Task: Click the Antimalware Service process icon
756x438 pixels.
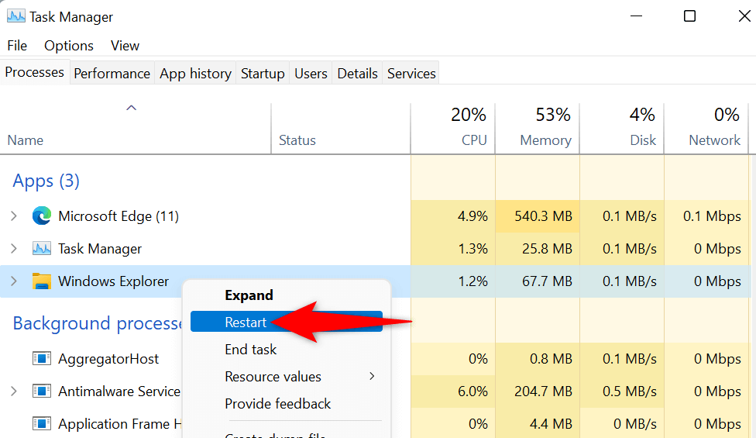Action: 42,391
